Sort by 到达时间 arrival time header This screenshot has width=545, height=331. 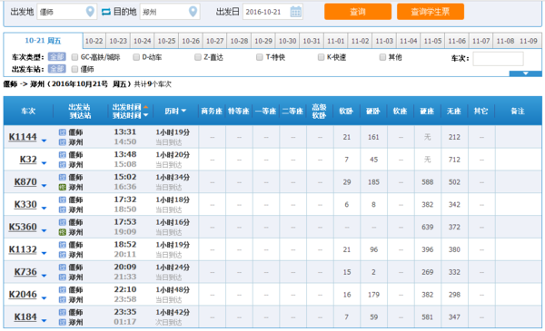click(130, 115)
